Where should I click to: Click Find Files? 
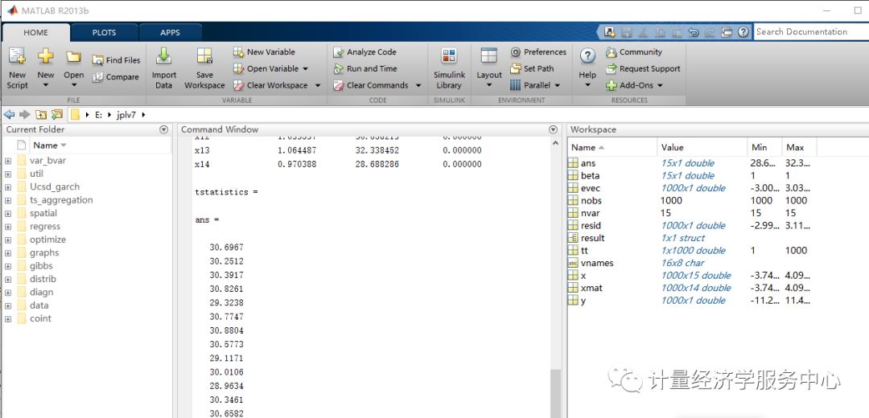coord(116,60)
